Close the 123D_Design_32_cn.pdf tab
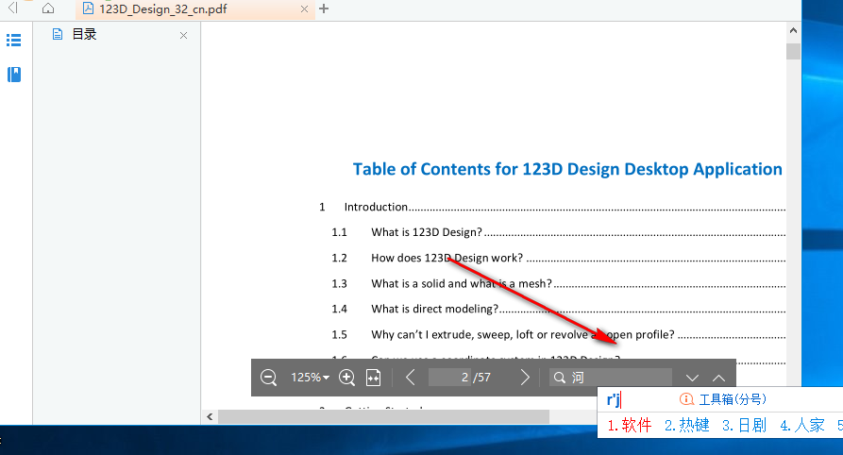 tap(304, 9)
